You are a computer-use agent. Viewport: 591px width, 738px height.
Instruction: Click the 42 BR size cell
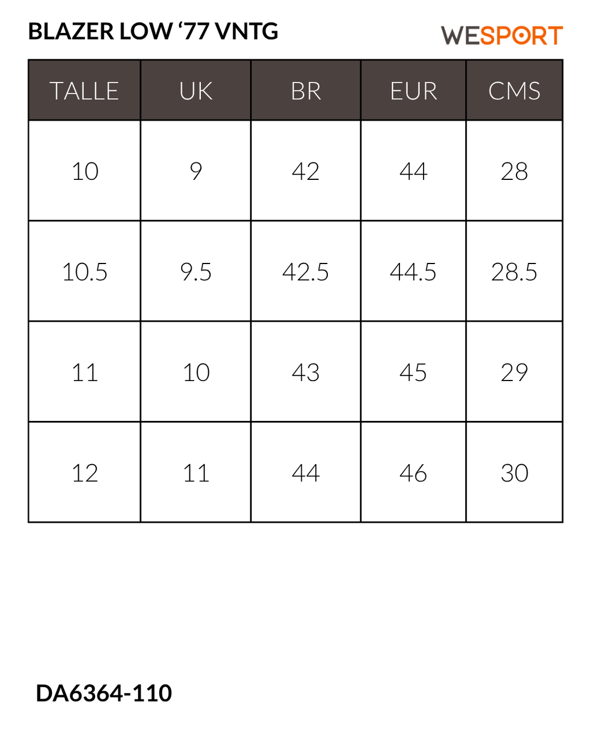tap(306, 171)
